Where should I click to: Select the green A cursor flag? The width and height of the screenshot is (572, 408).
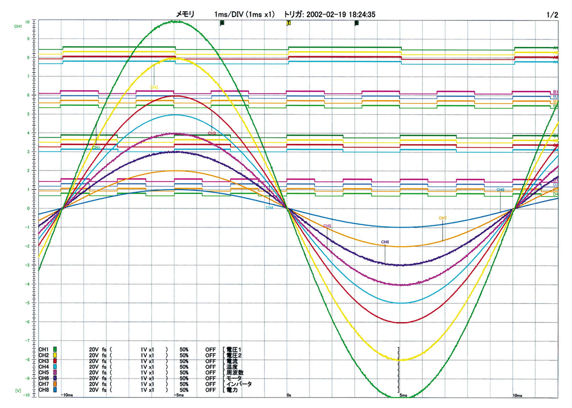pyautogui.click(x=222, y=23)
